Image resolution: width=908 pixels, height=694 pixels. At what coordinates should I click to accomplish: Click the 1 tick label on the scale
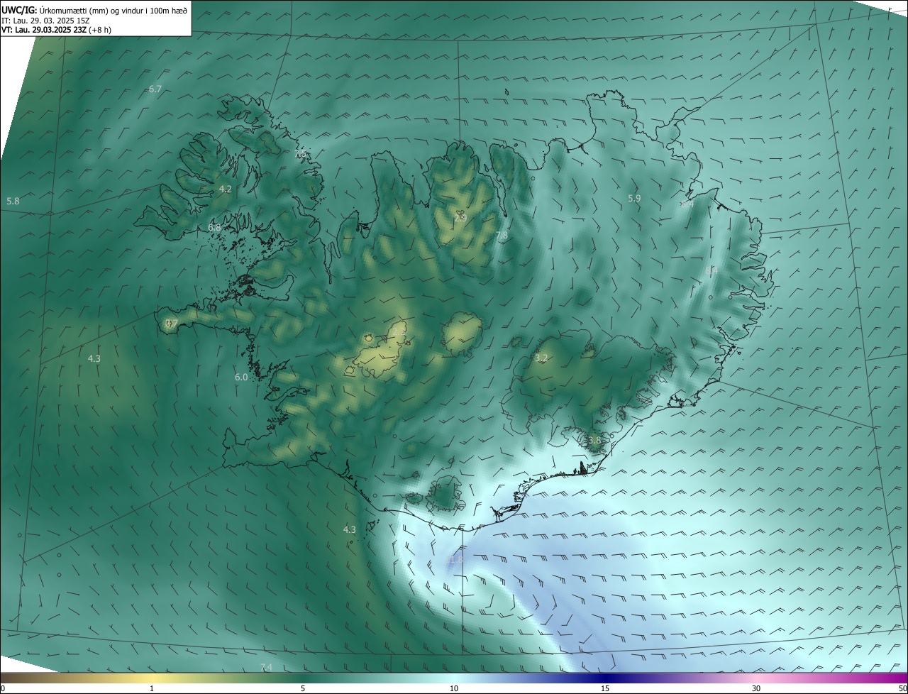coord(152,688)
